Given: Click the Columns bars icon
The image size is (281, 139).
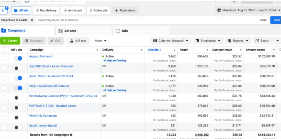Looking at the screenshot, I should pyautogui.click(x=155, y=41).
